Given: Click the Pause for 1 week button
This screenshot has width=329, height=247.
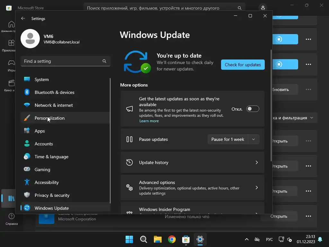Looking at the screenshot, I should tap(228, 140).
